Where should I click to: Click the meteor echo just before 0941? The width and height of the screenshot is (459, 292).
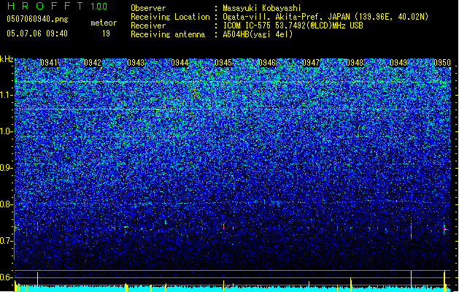pyautogui.click(x=37, y=226)
